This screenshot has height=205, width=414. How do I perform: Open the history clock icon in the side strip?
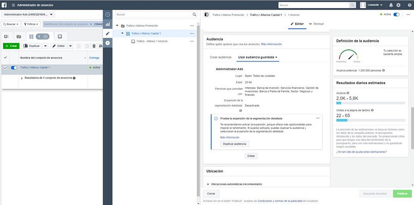tap(108, 43)
